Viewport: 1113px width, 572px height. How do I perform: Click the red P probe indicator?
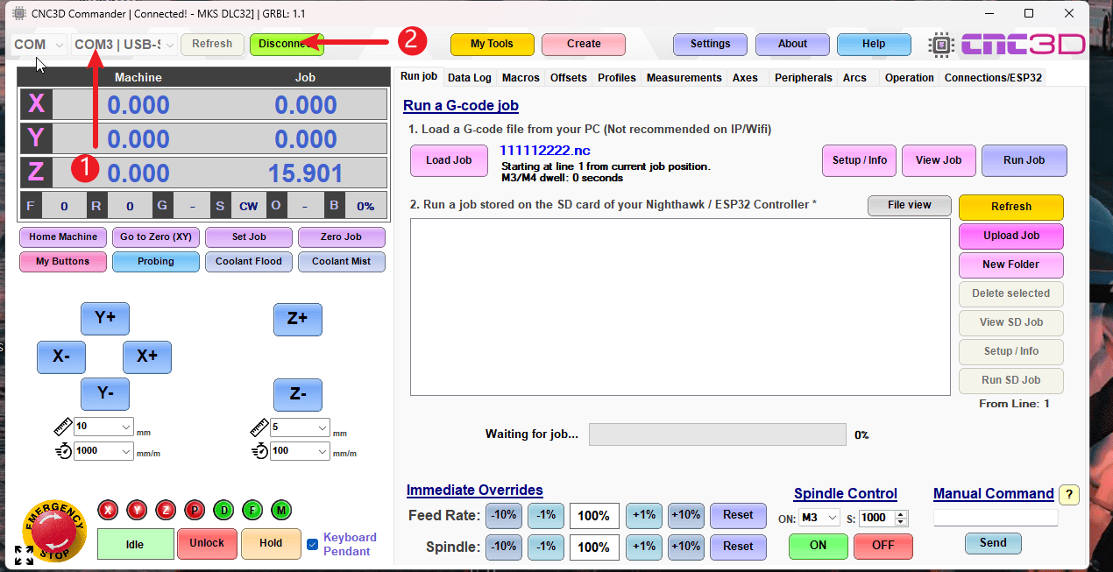pyautogui.click(x=195, y=510)
